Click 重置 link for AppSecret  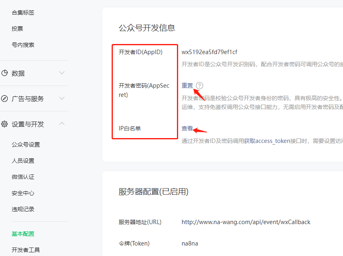187,86
